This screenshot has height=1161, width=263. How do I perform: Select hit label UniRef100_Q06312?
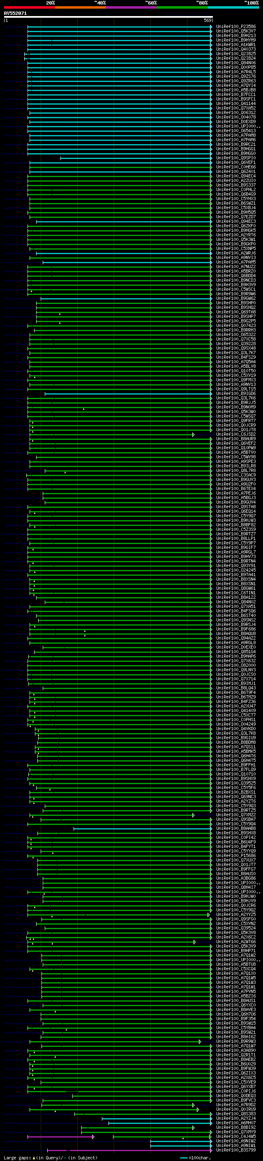(235, 113)
